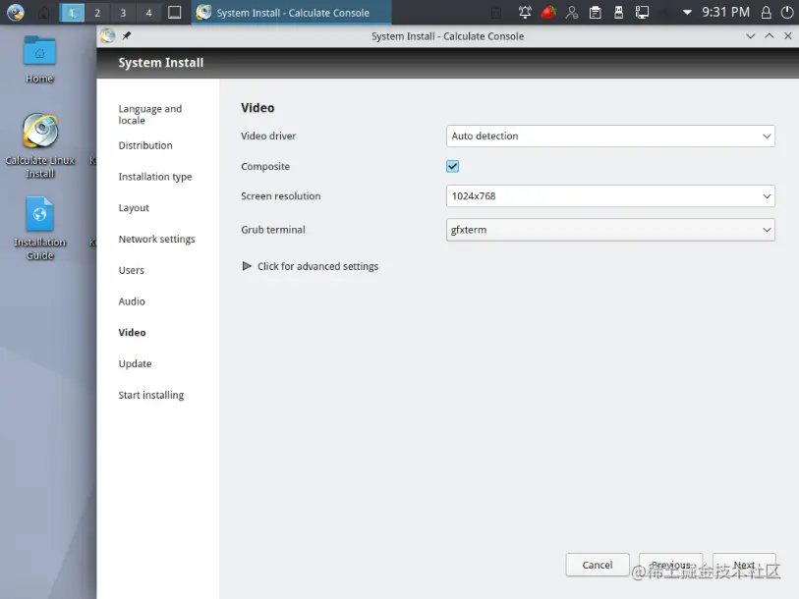Click the Previous button
Image resolution: width=799 pixels, height=599 pixels.
coord(670,565)
